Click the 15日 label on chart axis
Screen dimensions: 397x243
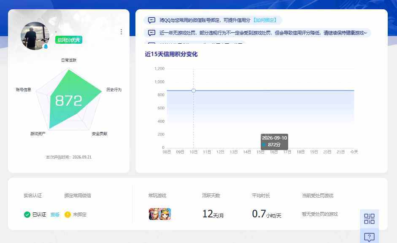tap(260, 152)
